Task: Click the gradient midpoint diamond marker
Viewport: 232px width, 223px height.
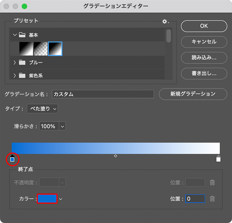Action: click(x=115, y=156)
